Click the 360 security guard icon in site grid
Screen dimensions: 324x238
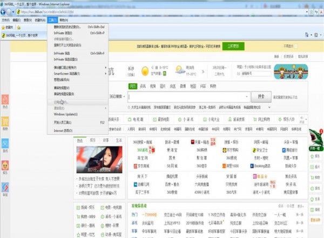(x=254, y=150)
